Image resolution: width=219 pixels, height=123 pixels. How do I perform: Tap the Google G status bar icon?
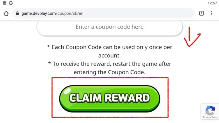(11, 3)
